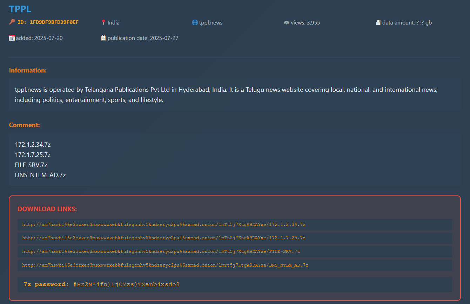Click the calendar icon next to added date
The image size is (470, 304).
tap(12, 38)
